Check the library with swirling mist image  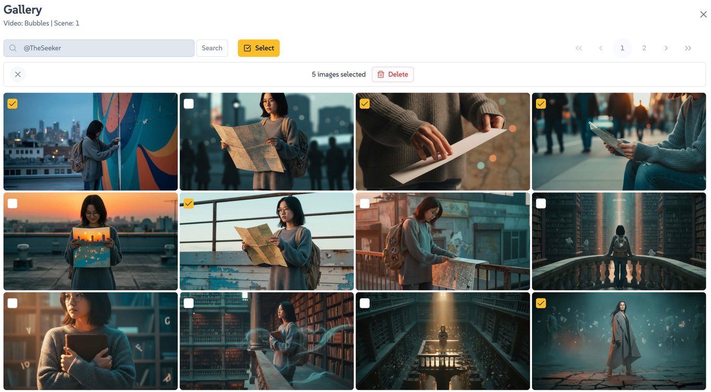coord(188,303)
